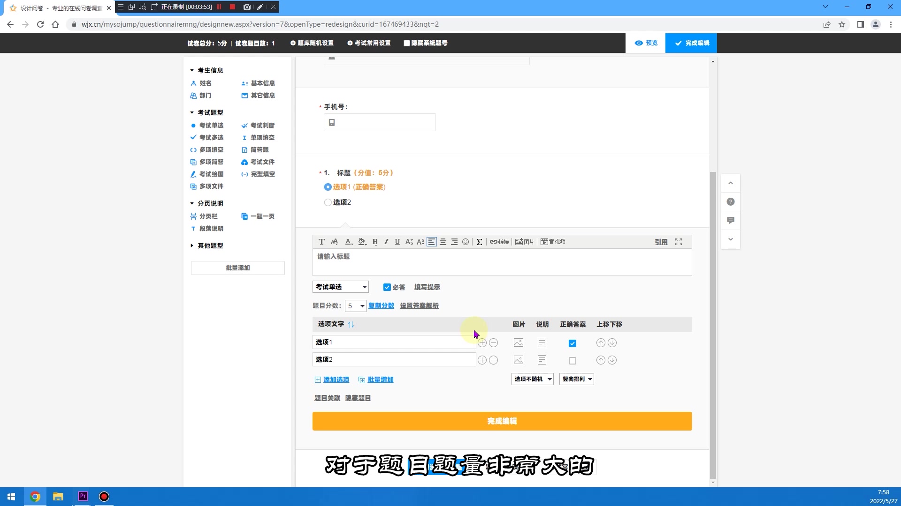Image resolution: width=901 pixels, height=506 pixels.
Task: Add an option after 选项2 with plus icon
Action: [482, 360]
